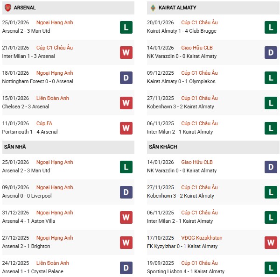Click the W badge for Chelsea 2 - 3 Arsenal

126,103
